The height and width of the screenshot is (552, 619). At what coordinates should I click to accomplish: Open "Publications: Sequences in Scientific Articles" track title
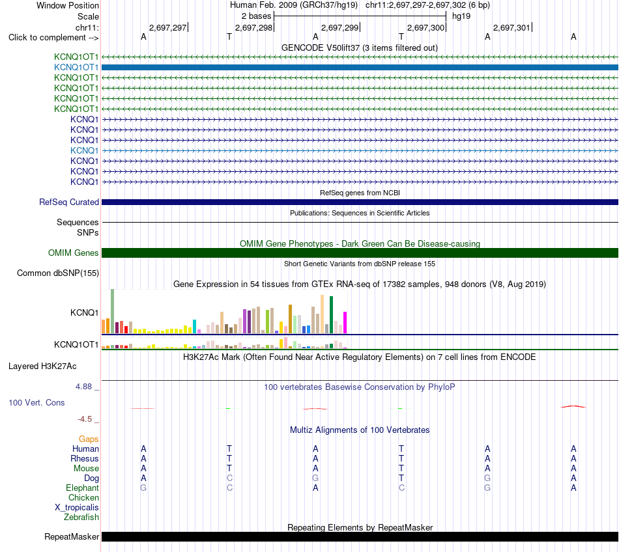click(x=360, y=213)
